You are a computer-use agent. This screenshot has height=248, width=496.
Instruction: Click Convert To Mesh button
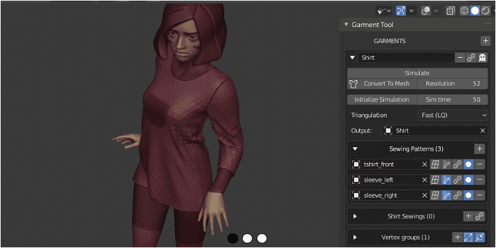tap(382, 84)
